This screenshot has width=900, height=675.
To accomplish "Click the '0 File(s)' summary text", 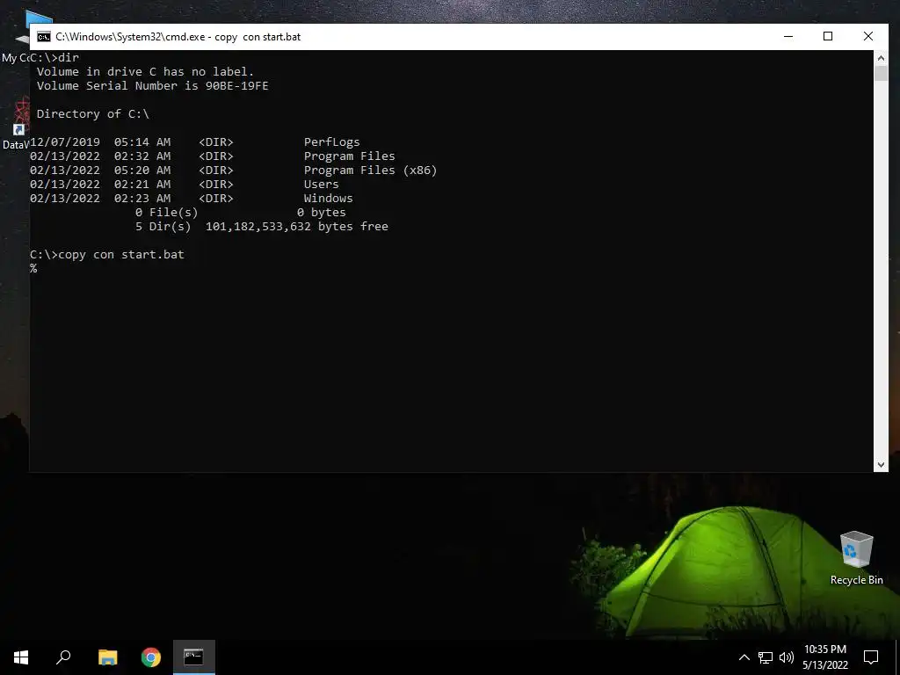I will click(x=166, y=213).
